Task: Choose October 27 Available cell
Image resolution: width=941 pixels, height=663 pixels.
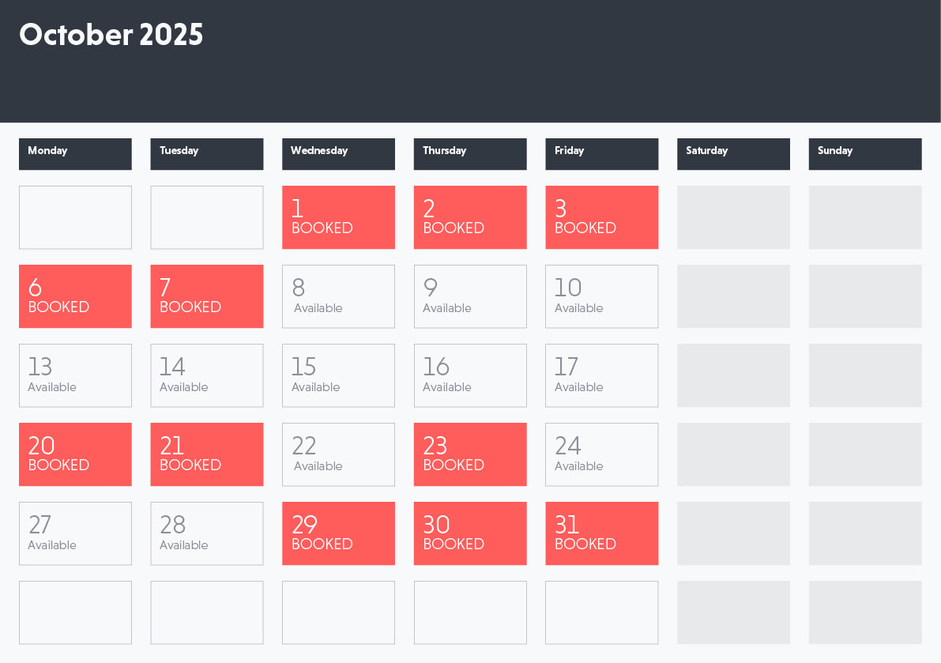Action: pos(75,533)
